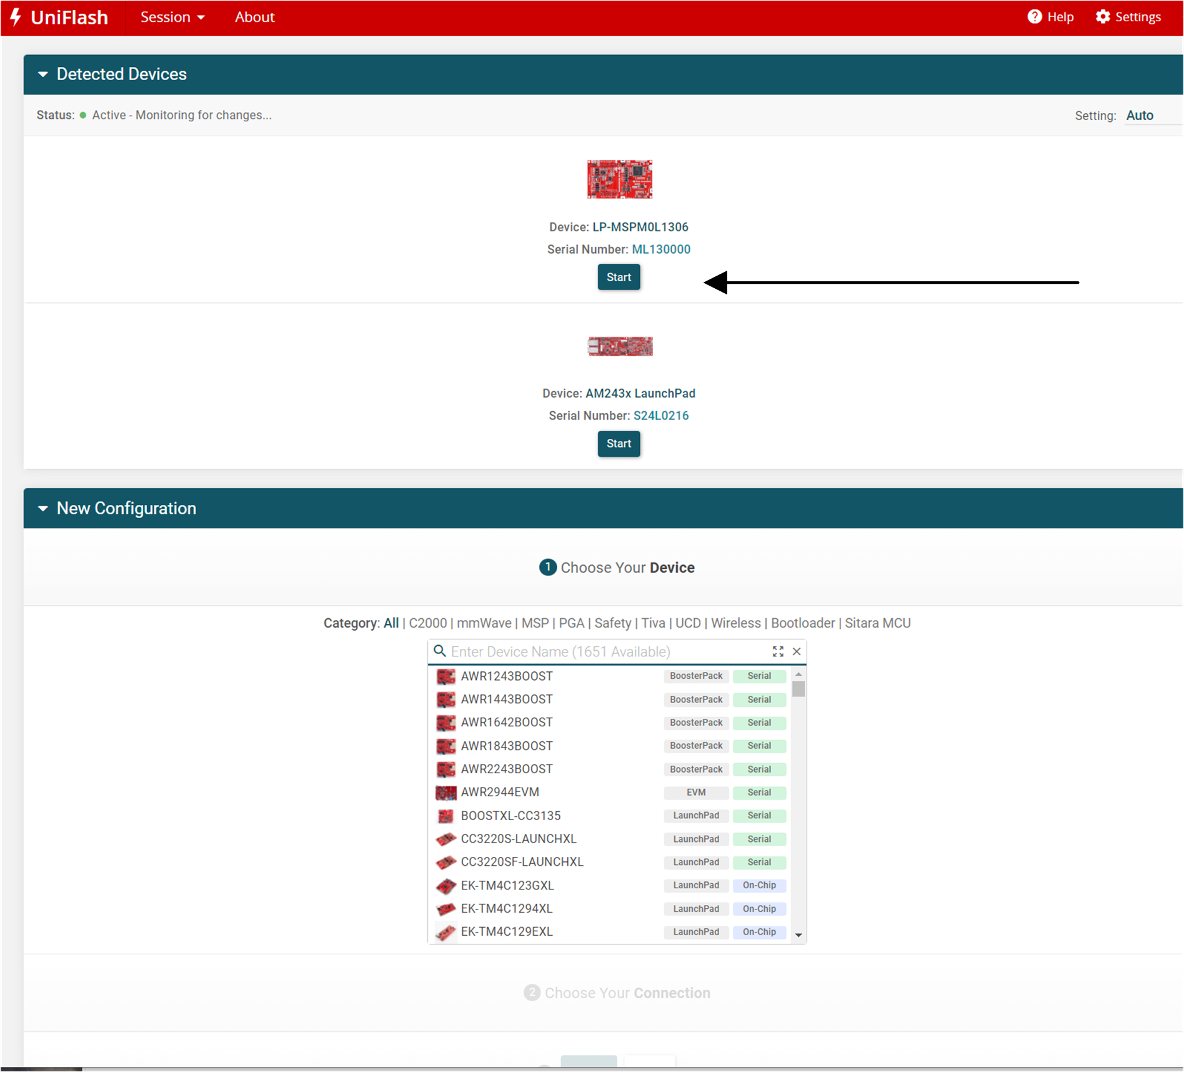Click the BoosterPack tag on AWR1443BOOST row
The width and height of the screenshot is (1184, 1072).
pyautogui.click(x=696, y=699)
